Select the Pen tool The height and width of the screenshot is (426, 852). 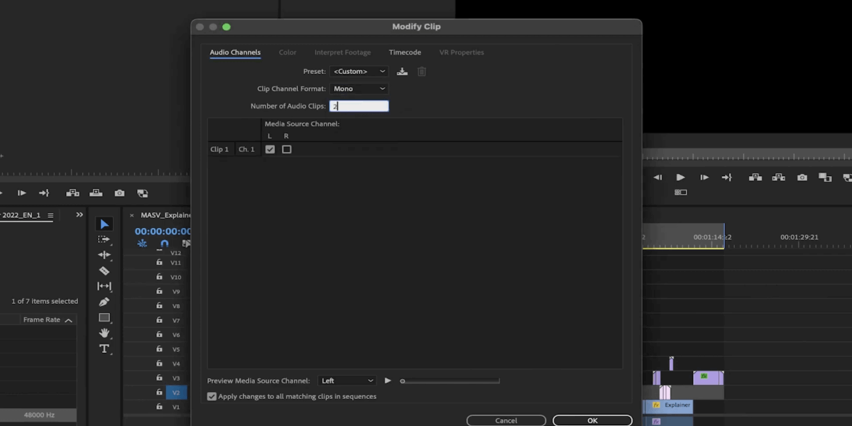104,302
